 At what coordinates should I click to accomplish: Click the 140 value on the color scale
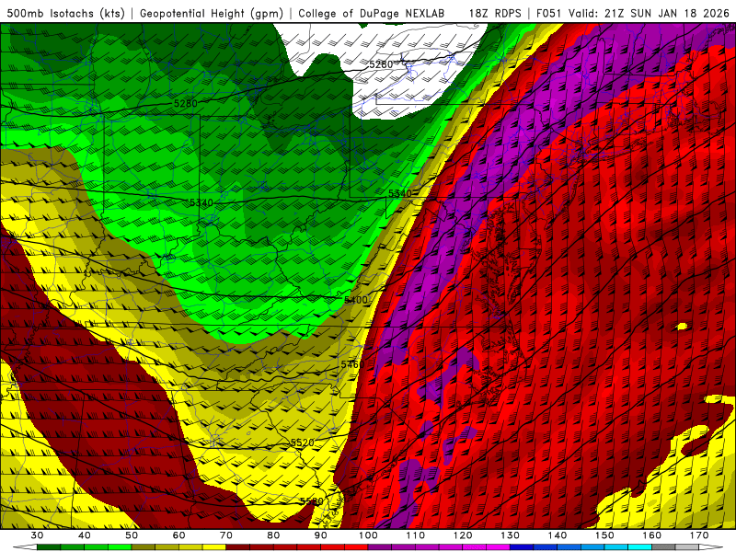pyautogui.click(x=558, y=535)
